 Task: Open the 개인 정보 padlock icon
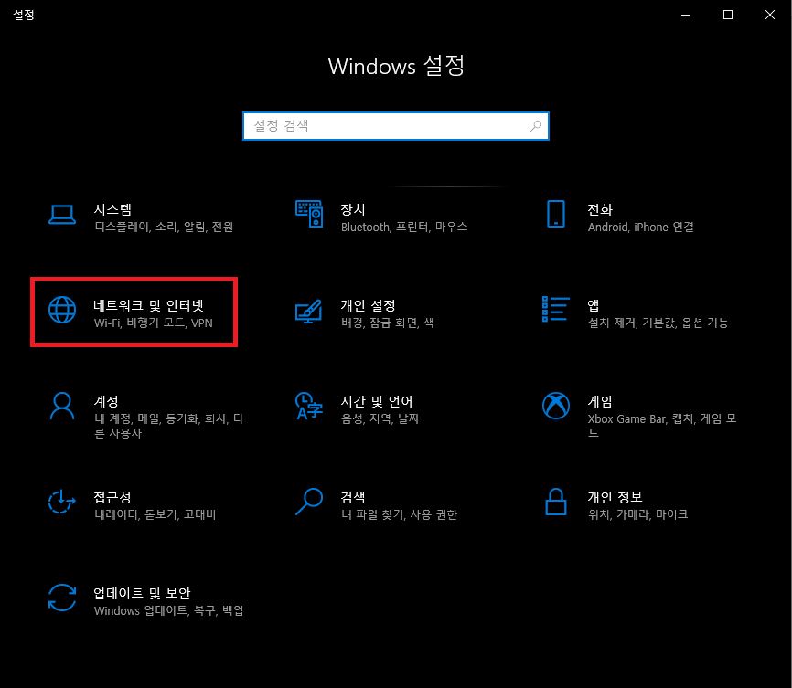click(556, 502)
